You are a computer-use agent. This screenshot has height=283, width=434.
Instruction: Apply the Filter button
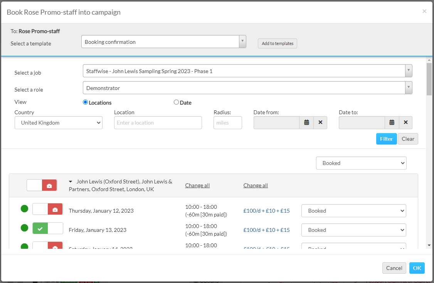coord(386,139)
